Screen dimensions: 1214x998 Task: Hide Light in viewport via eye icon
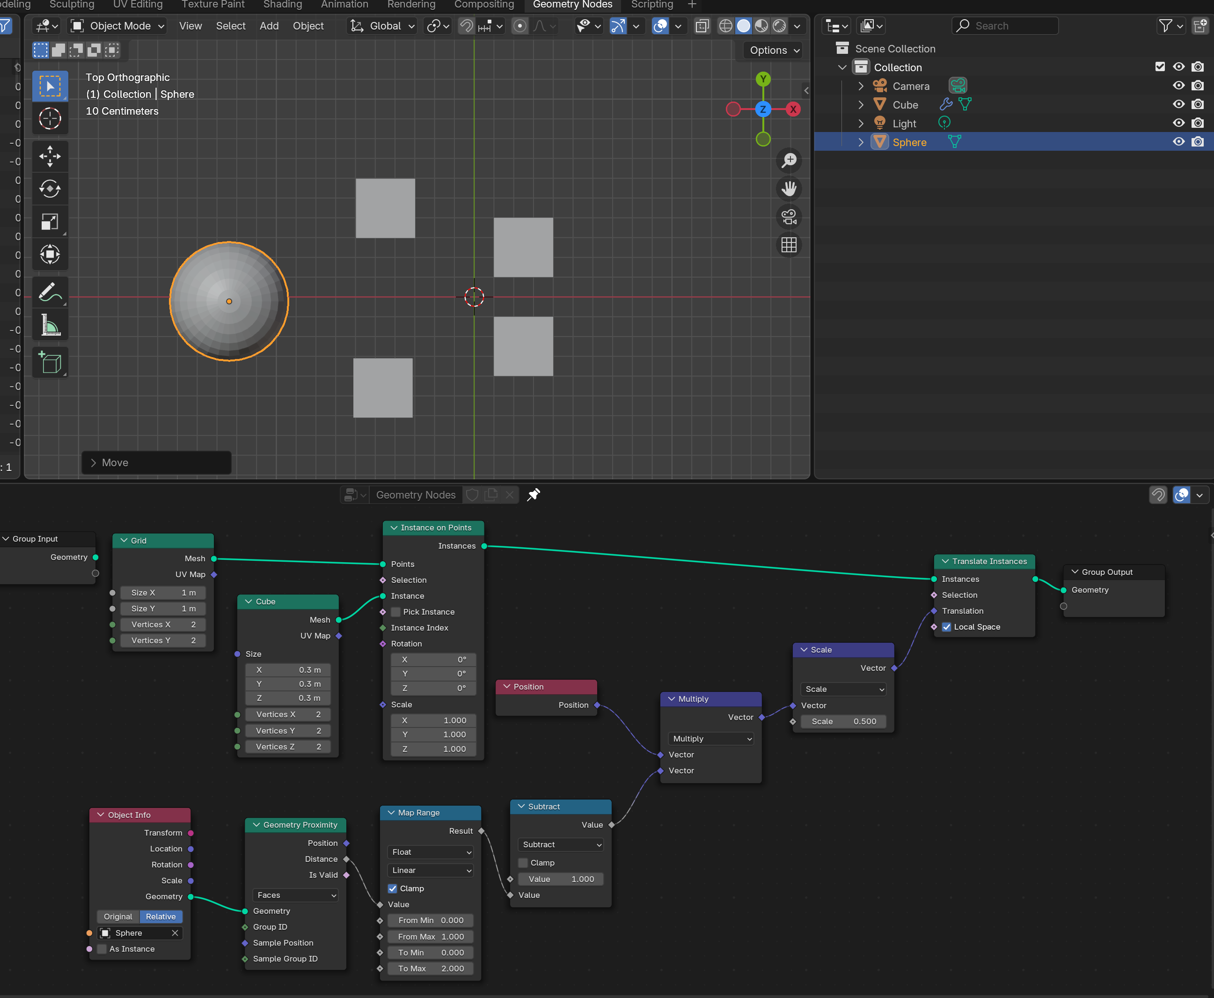[x=1179, y=123]
